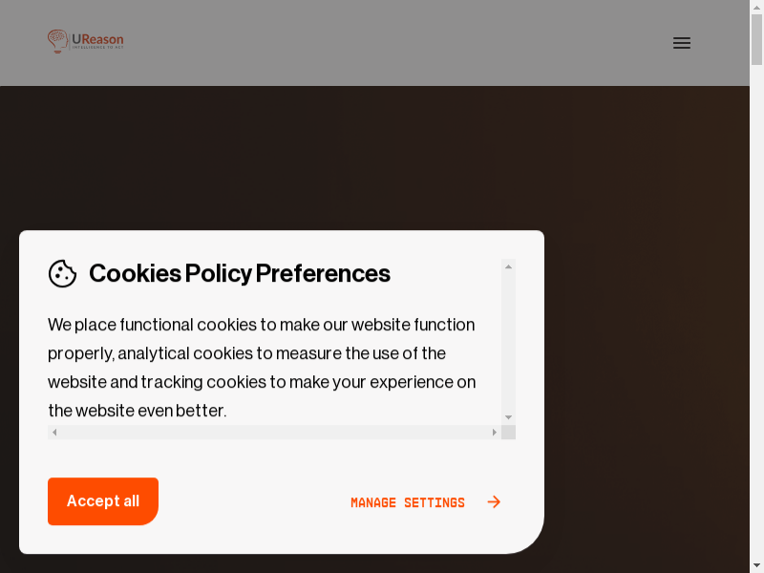Click the cookie icon in the dialog
This screenshot has width=764, height=573.
(63, 274)
